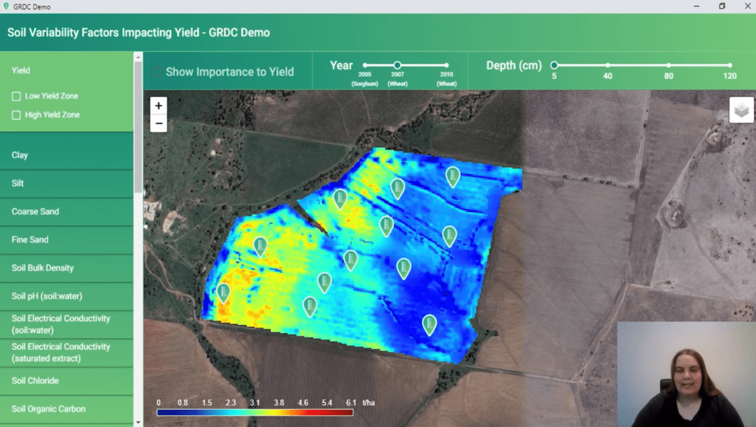Enable the High Yield Zone checkbox
Viewport: 756px width, 427px height.
tap(16, 115)
